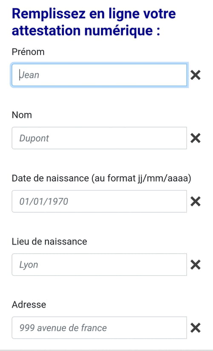Click the heading Remplissez en ligne votre
Image resolution: width=213 pixels, height=351 pixels.
point(94,14)
